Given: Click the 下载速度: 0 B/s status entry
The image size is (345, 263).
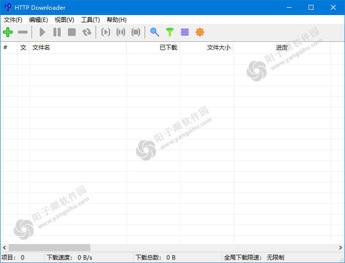Looking at the screenshot, I should (89, 258).
